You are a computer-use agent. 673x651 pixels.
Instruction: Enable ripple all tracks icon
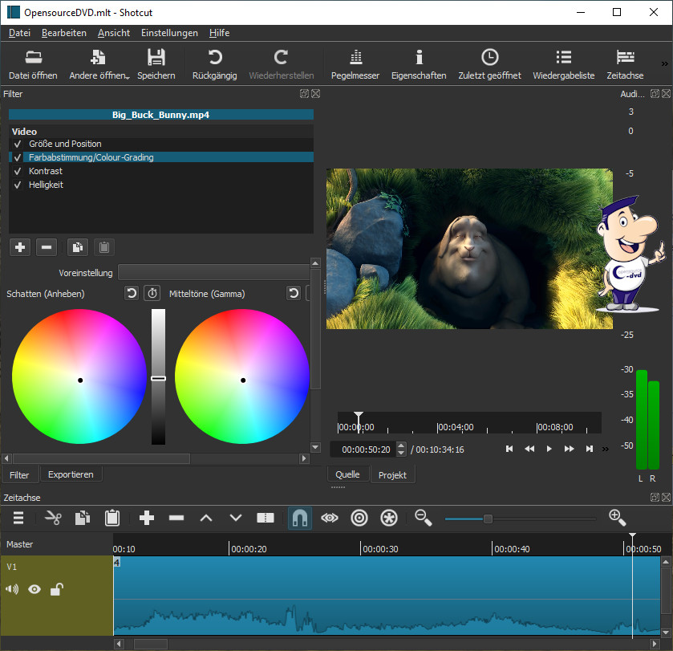click(x=389, y=519)
